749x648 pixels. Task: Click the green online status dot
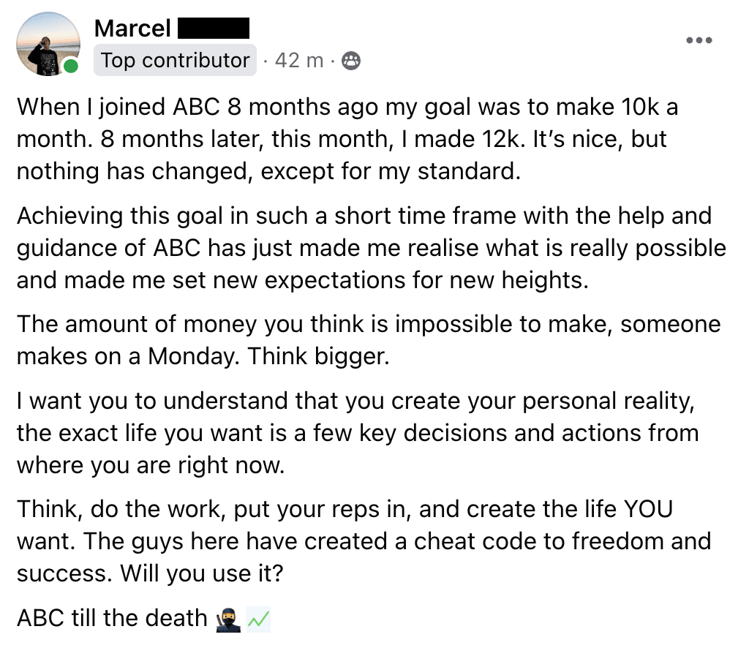point(71,66)
